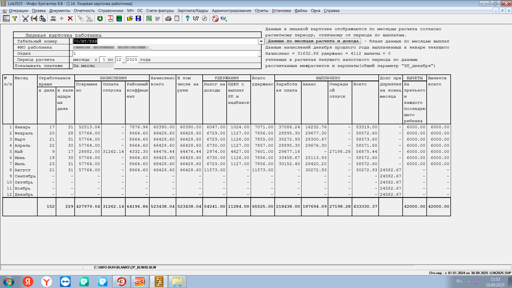Screen dimensions: 512x288
Task: Open the abacus Инфо-Бухгалтер taskbar icon
Action: 159,282
